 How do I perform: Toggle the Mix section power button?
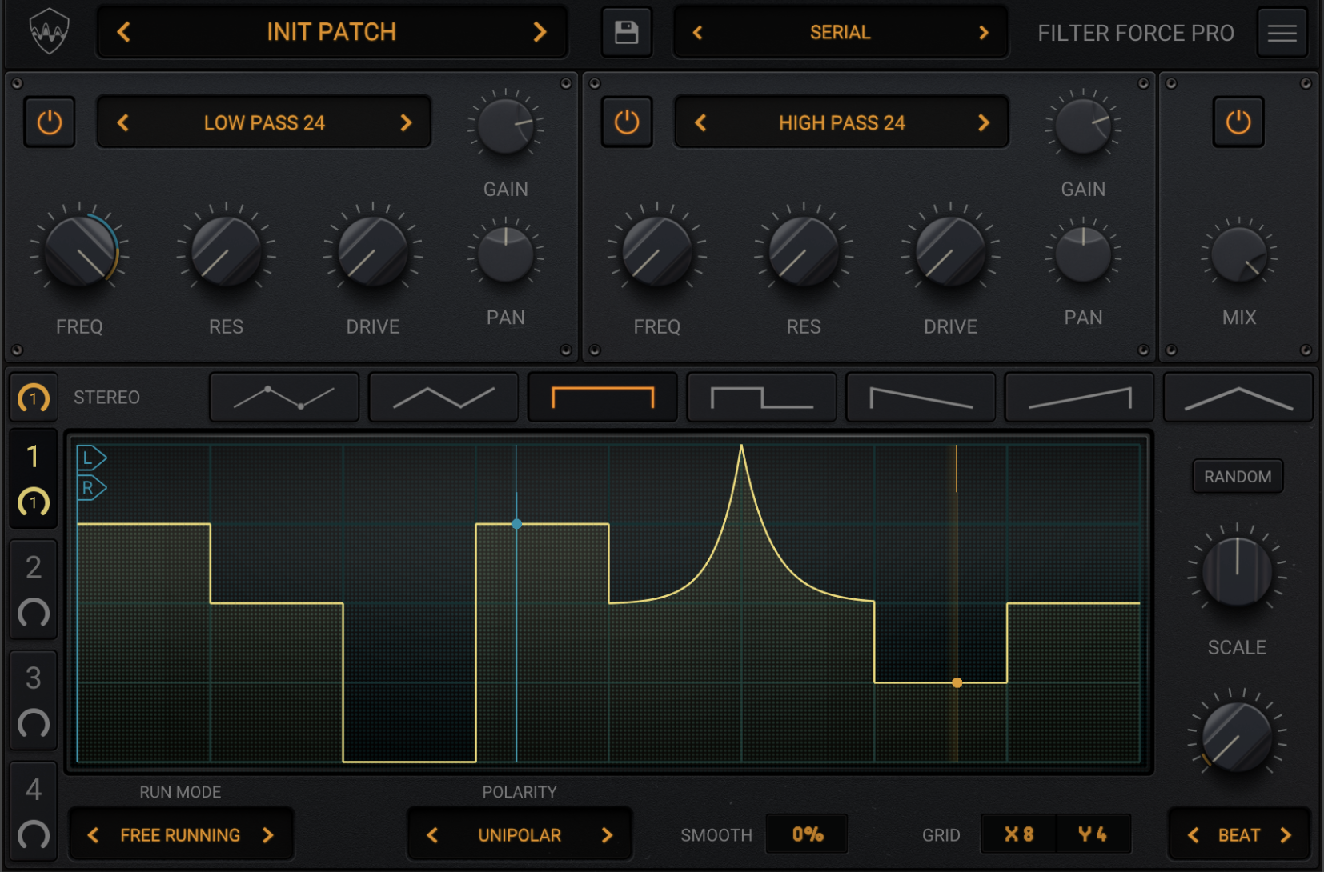point(1238,122)
